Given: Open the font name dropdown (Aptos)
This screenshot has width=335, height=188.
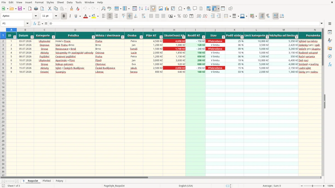Looking at the screenshot, I should pyautogui.click(x=36, y=16).
